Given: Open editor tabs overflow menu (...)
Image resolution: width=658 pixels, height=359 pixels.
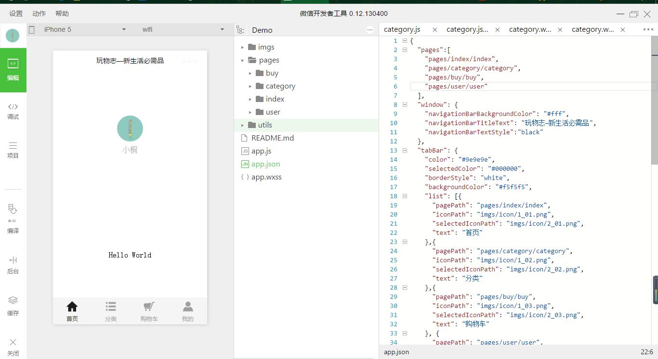Looking at the screenshot, I should (x=648, y=29).
